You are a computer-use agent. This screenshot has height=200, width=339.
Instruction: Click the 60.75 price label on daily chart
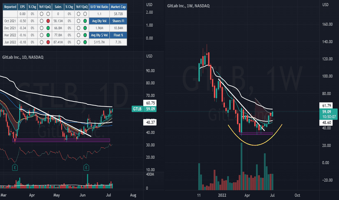click(x=150, y=103)
